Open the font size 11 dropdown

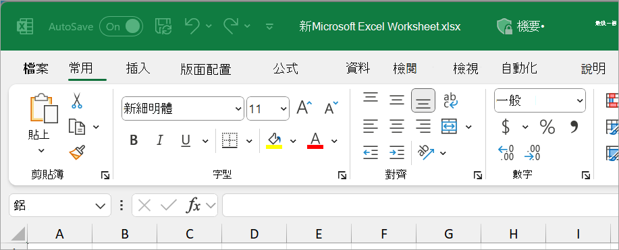[284, 109]
